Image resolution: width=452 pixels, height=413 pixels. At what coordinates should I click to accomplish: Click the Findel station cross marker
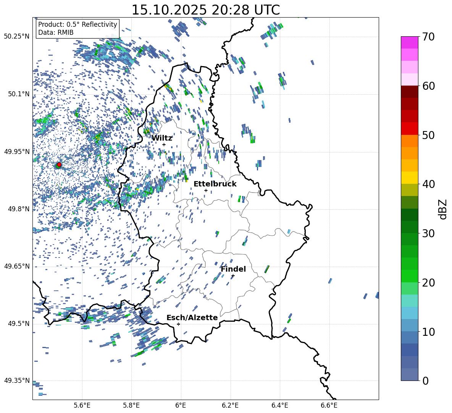(233, 275)
